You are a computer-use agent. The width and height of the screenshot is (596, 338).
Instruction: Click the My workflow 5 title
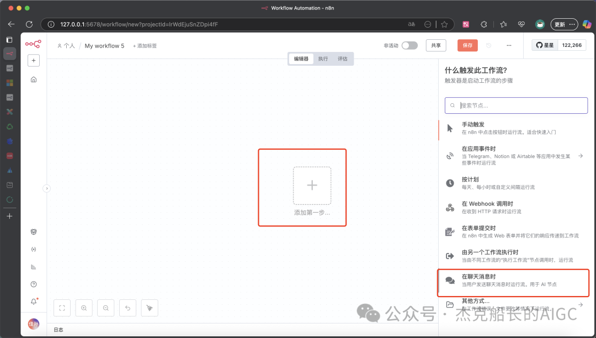coord(104,46)
